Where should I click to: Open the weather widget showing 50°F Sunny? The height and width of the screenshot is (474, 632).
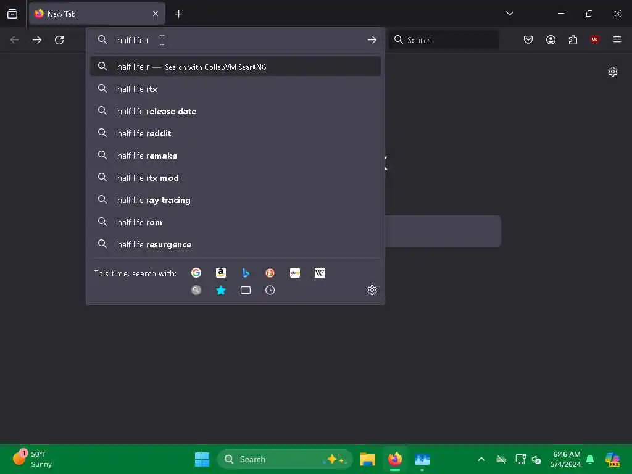pyautogui.click(x=32, y=459)
